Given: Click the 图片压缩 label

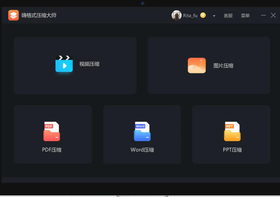Looking at the screenshot, I should [223, 66].
